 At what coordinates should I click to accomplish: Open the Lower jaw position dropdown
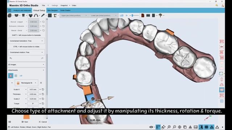point(104,16)
